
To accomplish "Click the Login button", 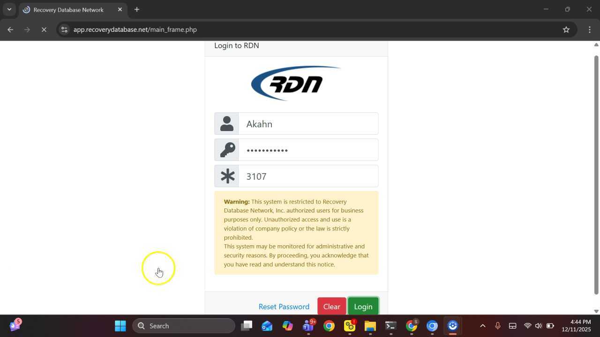I will 363,306.
